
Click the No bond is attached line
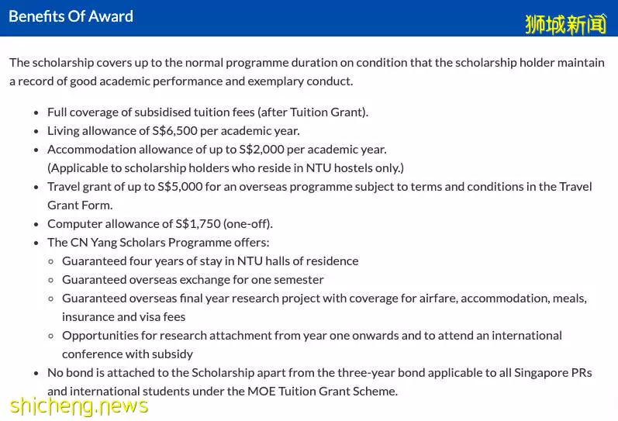(x=319, y=372)
